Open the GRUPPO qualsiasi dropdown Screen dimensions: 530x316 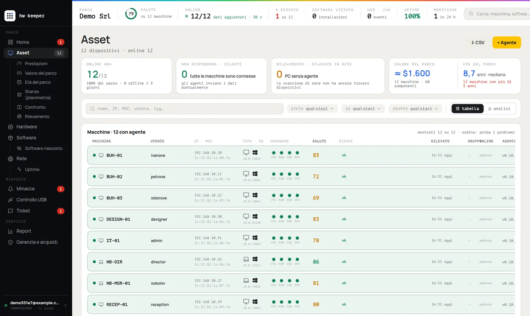tap(415, 108)
